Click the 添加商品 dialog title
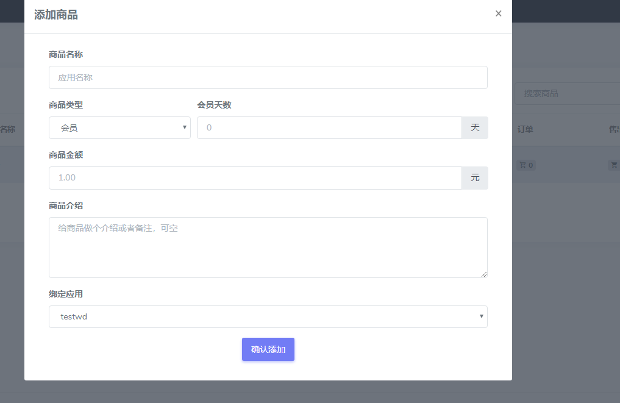The width and height of the screenshot is (620, 403). click(55, 15)
